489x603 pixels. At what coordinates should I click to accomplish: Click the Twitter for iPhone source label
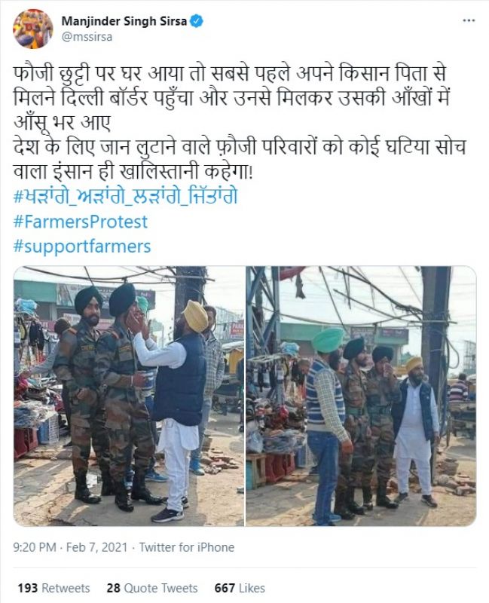[187, 547]
